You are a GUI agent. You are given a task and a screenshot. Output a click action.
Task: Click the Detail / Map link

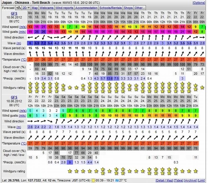(164, 181)
